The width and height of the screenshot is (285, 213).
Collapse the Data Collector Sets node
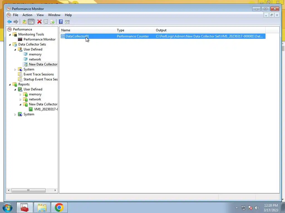point(10,45)
